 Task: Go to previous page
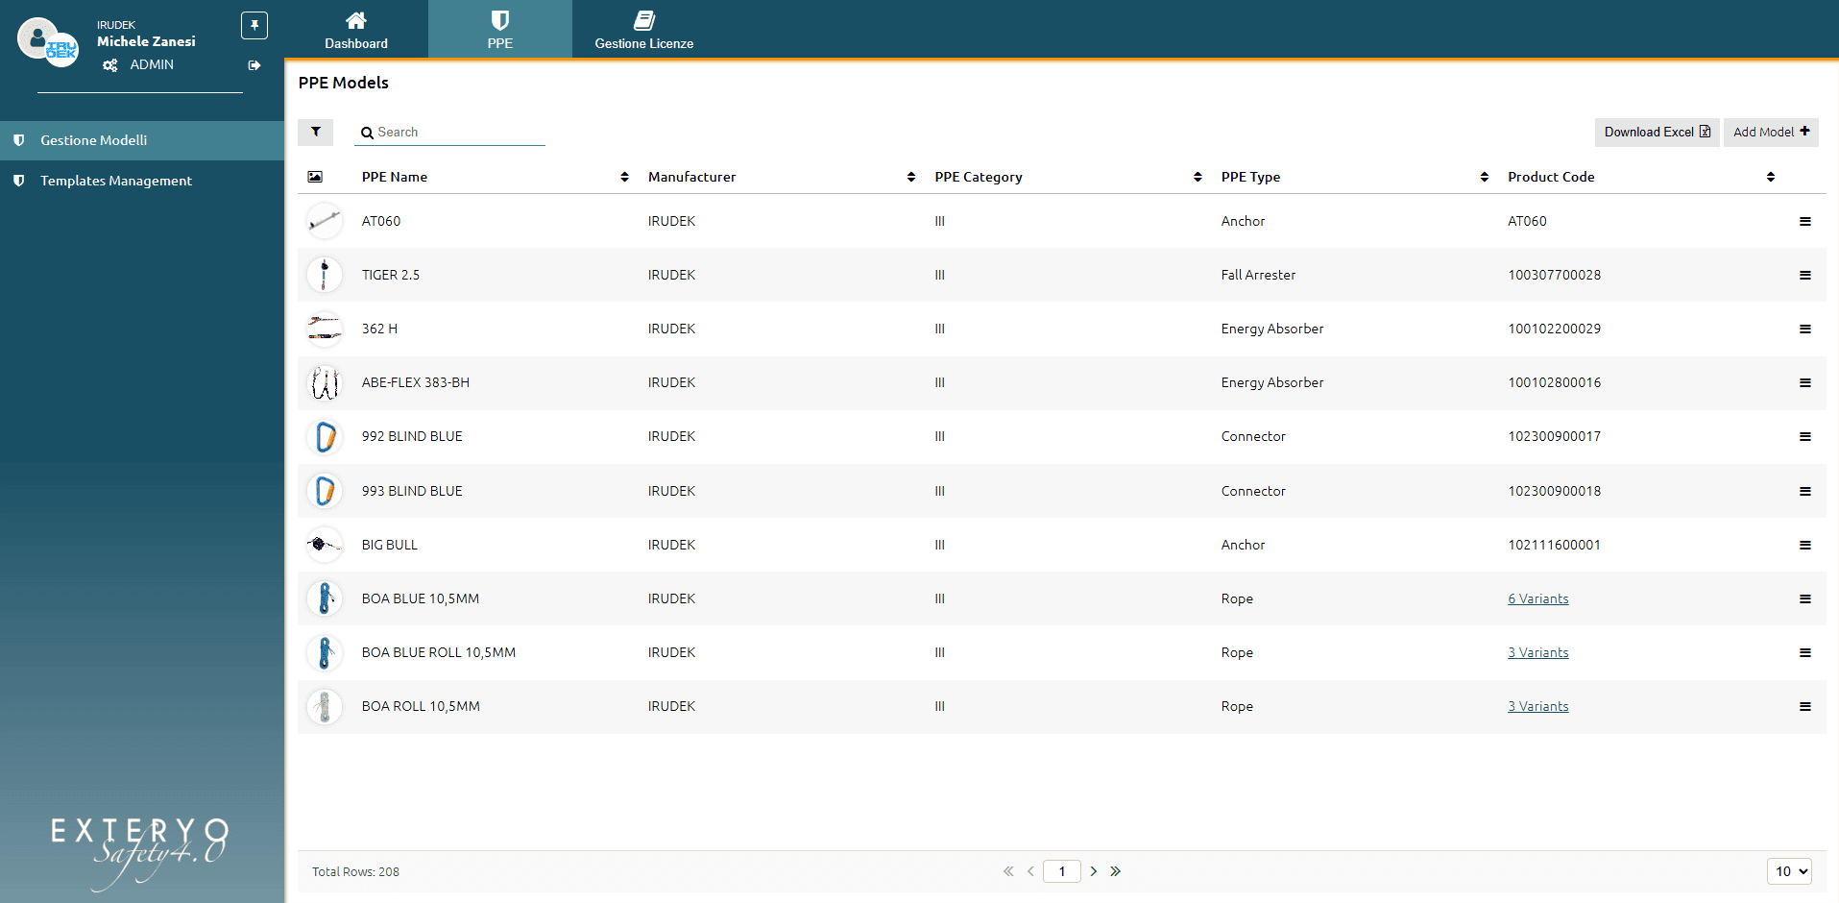(1030, 871)
